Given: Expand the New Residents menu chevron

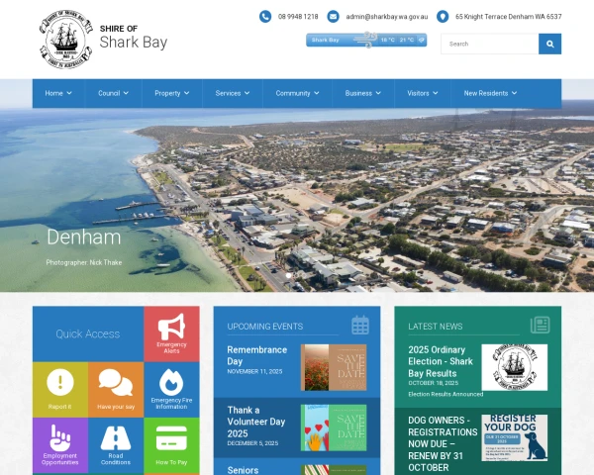Looking at the screenshot, I should coord(514,93).
